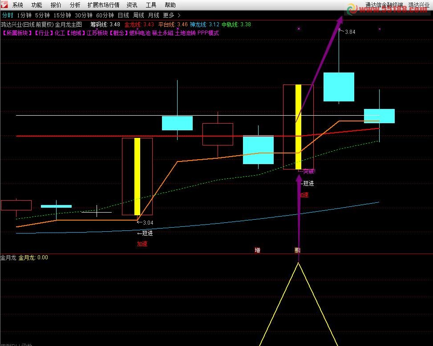433x346 pixels.
Task: Open the 工具 menu
Action: coord(151,5)
